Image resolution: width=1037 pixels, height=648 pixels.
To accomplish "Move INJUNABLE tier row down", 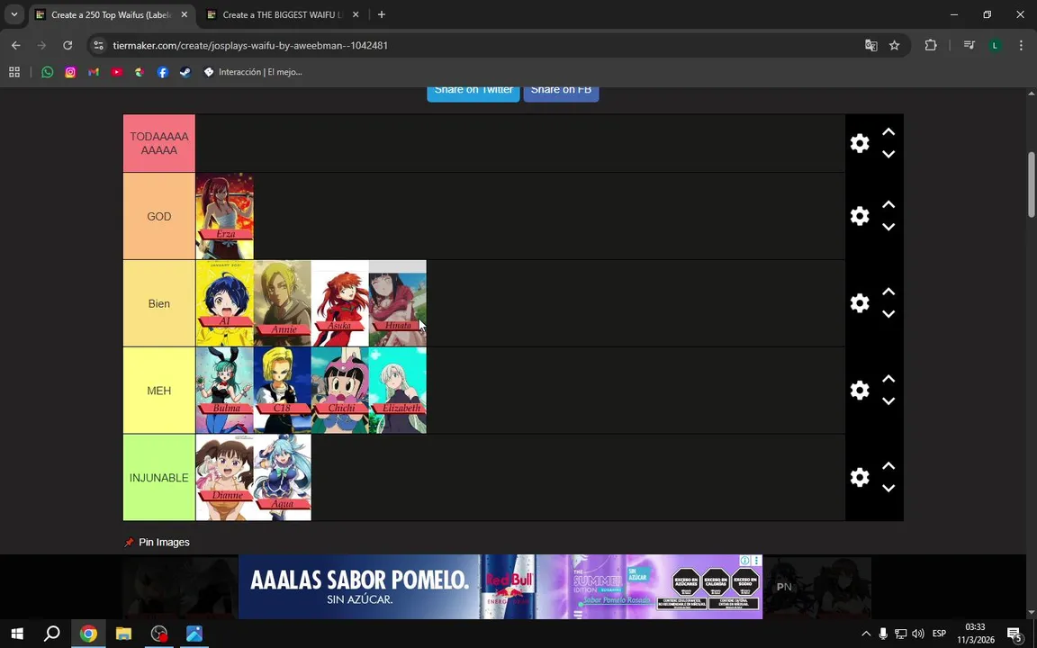I will (888, 488).
